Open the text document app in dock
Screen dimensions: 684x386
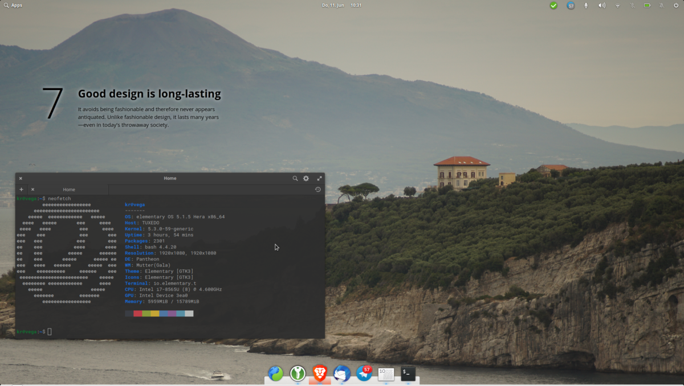[386, 373]
